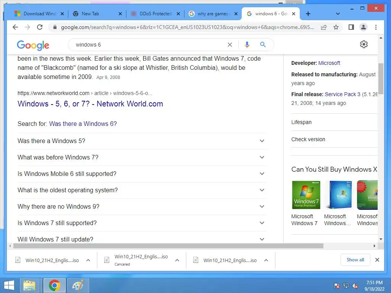
Task: Clear the Google search box
Action: pos(229,45)
